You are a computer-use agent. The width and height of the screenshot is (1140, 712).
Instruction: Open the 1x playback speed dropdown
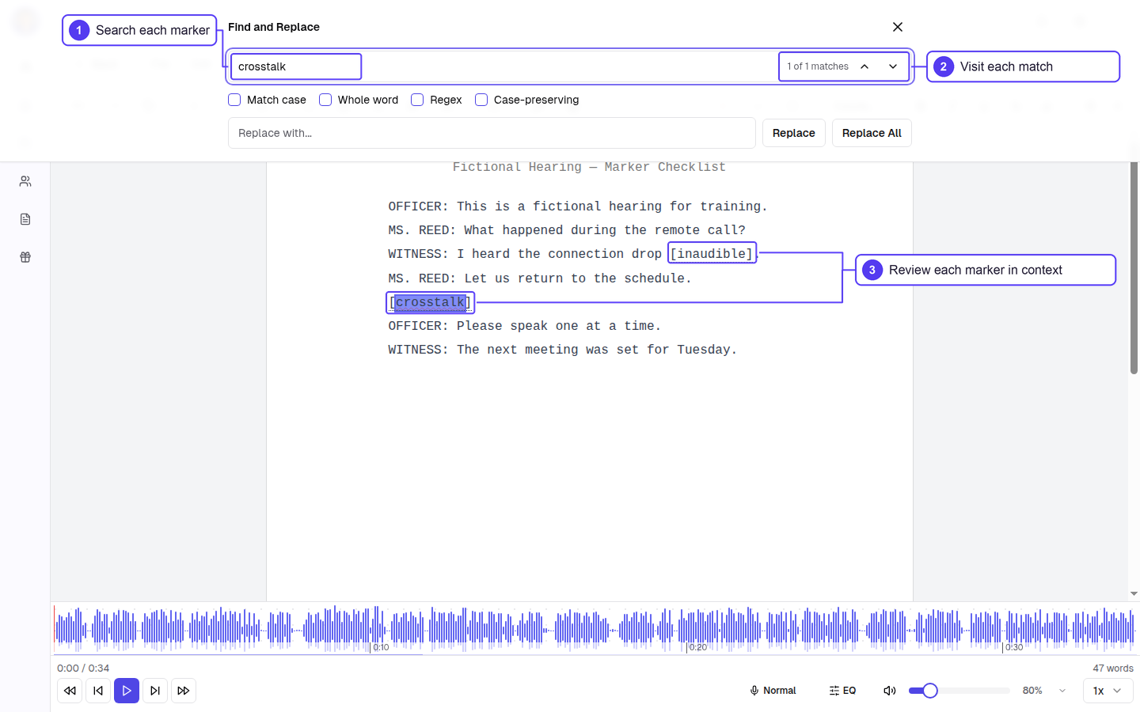click(1108, 691)
